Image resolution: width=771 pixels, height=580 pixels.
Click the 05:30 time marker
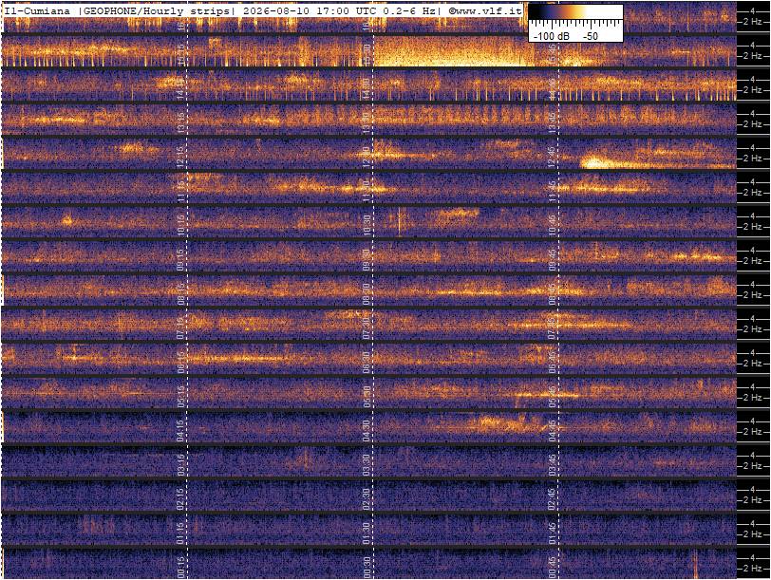tap(367, 396)
